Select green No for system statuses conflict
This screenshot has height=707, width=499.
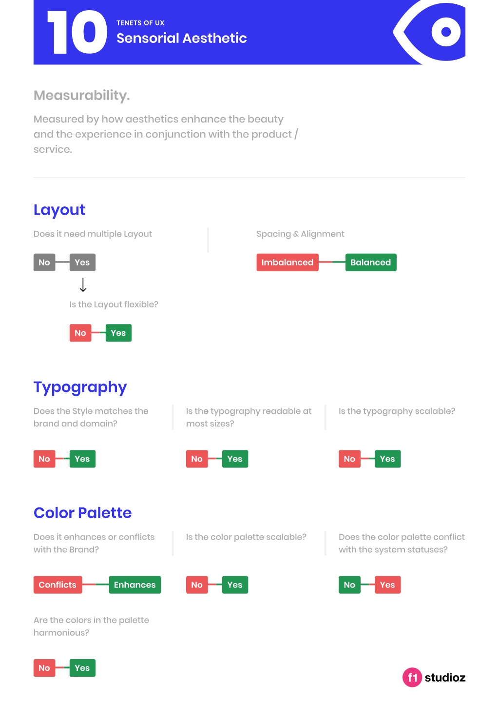coord(349,585)
